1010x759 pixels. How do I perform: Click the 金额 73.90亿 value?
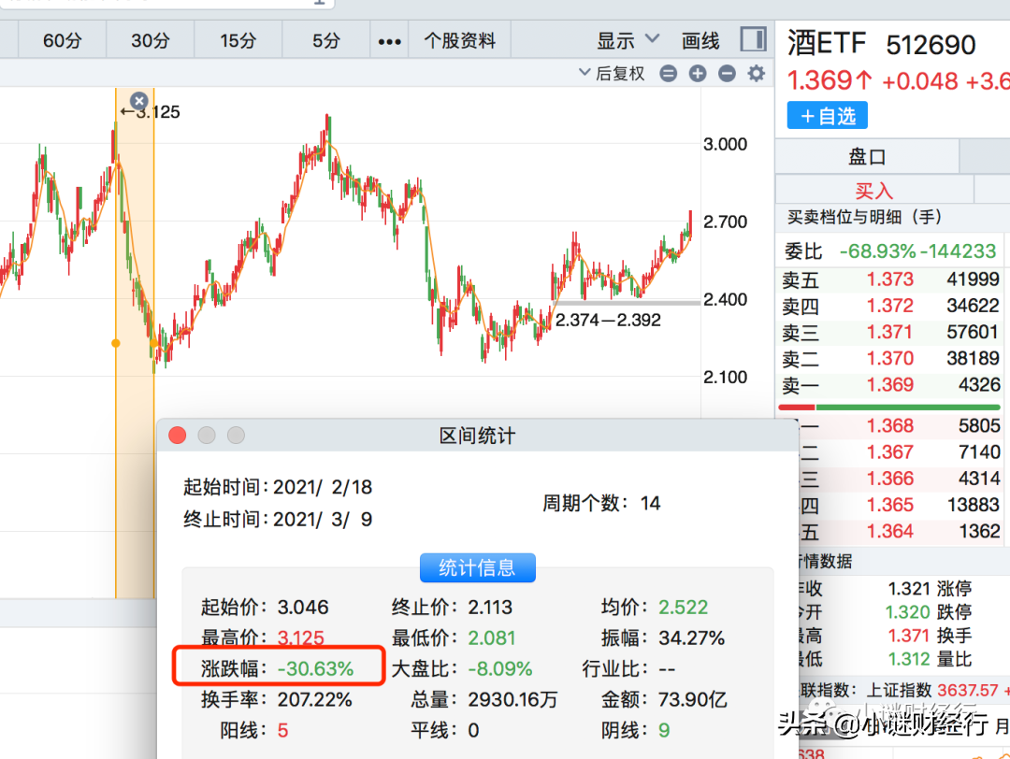point(692,700)
